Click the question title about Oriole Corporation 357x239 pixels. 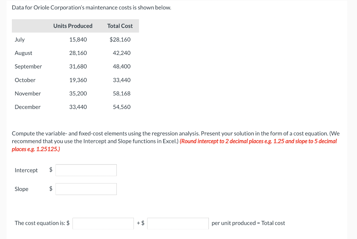point(91,7)
